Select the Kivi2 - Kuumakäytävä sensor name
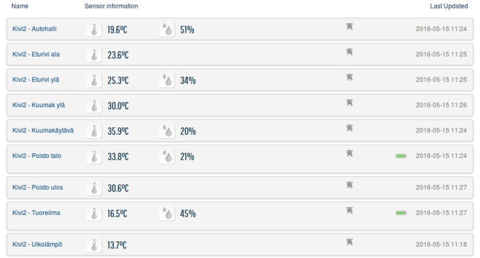 click(x=43, y=130)
